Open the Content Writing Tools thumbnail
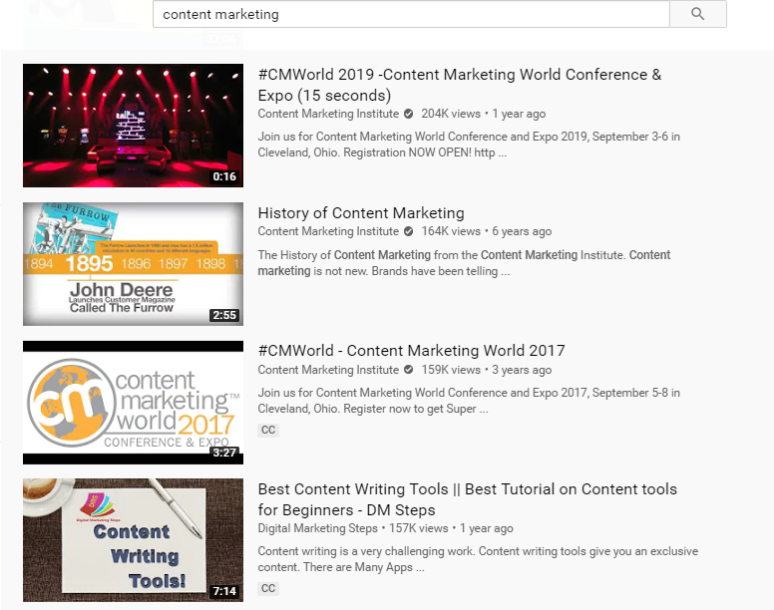 pyautogui.click(x=133, y=540)
